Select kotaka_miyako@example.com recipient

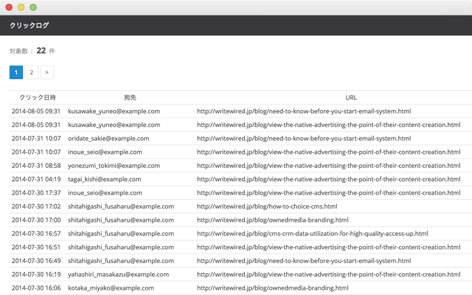pyautogui.click(x=111, y=288)
